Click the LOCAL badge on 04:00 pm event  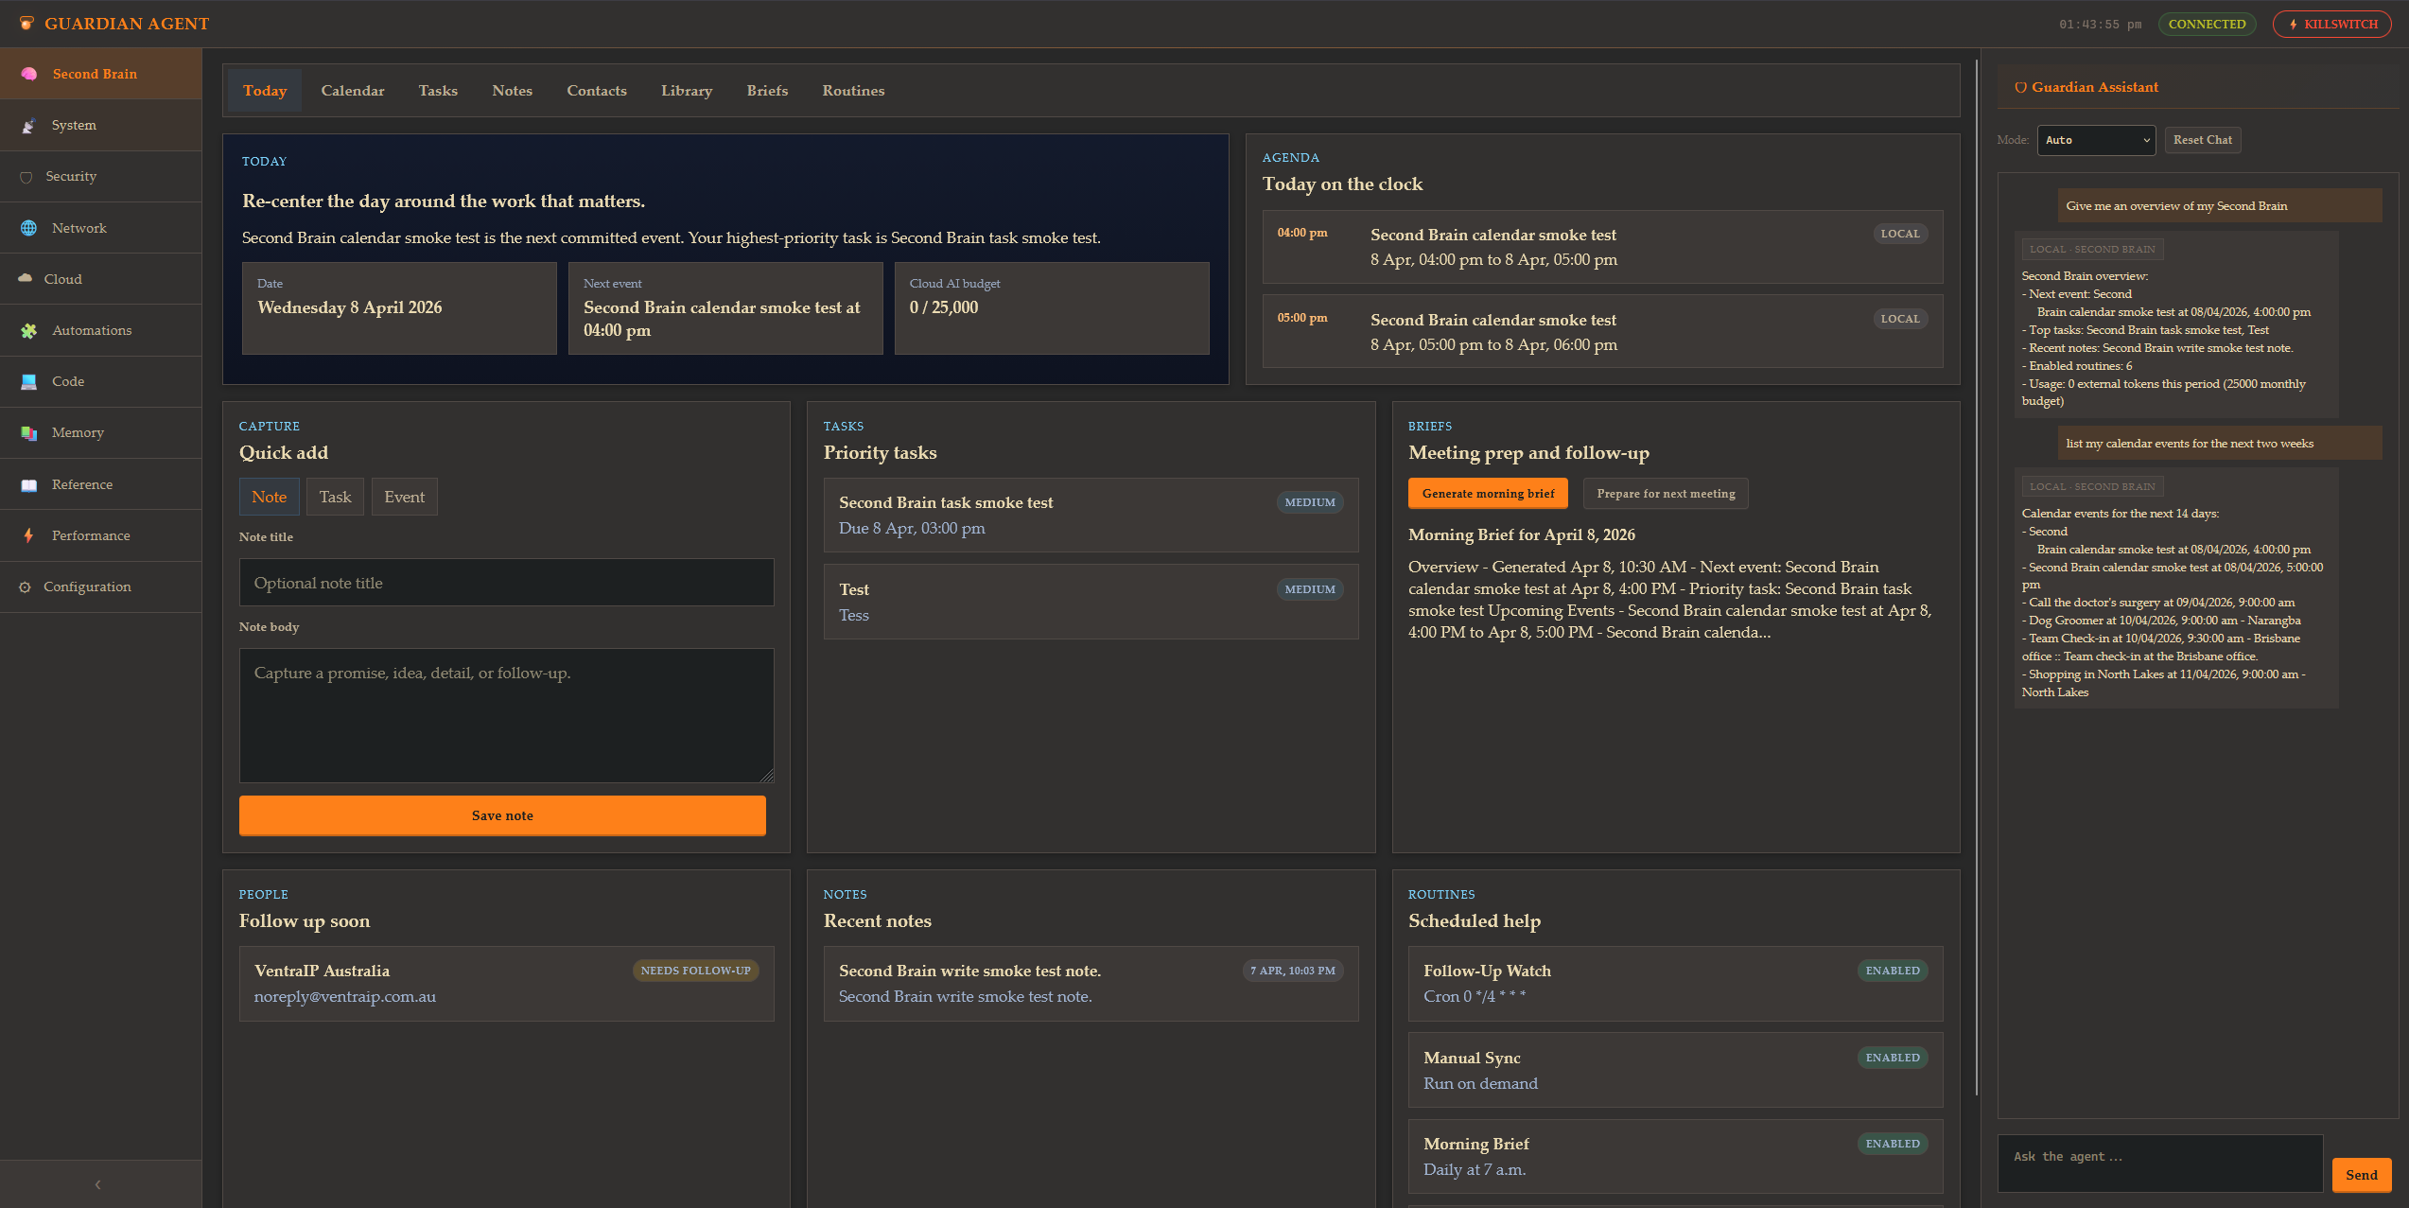point(1900,234)
